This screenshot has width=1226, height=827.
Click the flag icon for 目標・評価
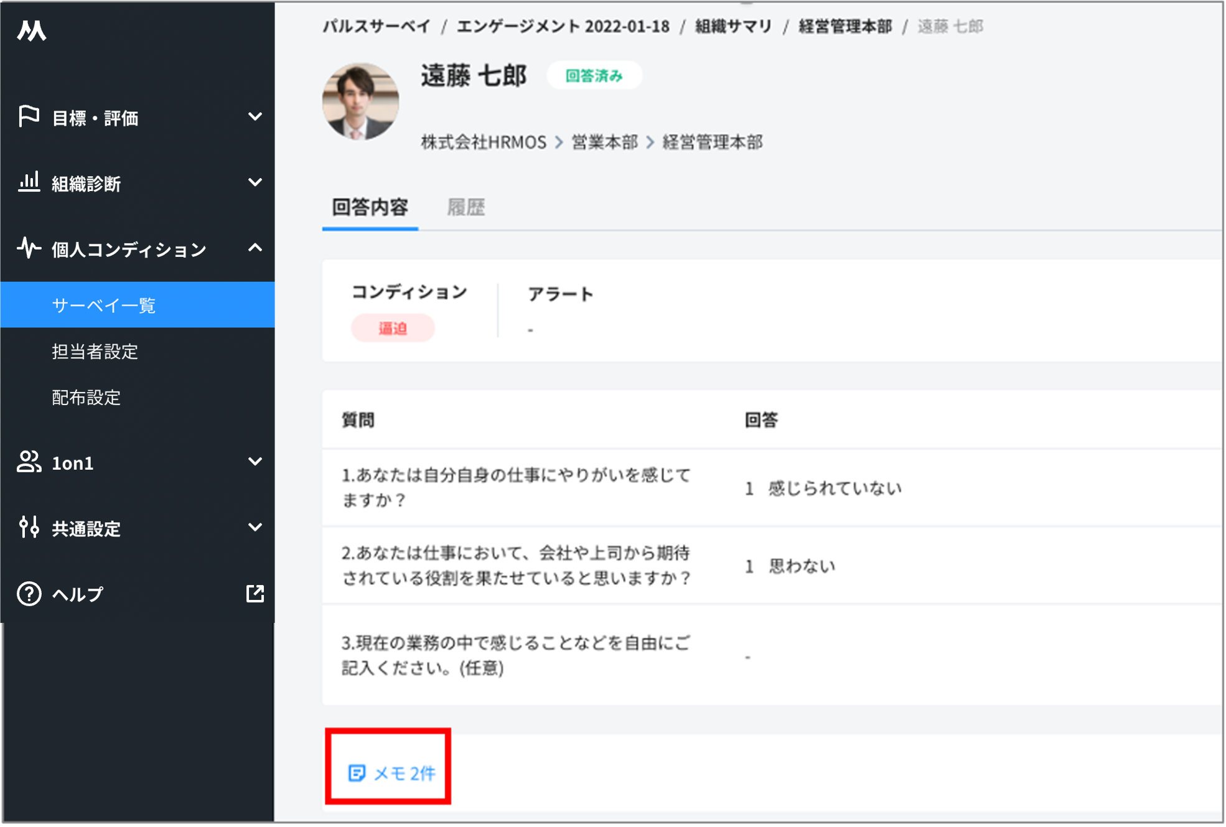pos(29,116)
